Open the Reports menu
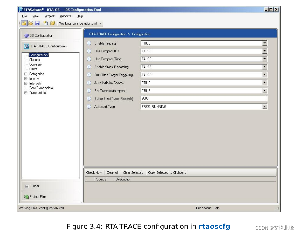Screen dimensions: 298x233 [66, 16]
